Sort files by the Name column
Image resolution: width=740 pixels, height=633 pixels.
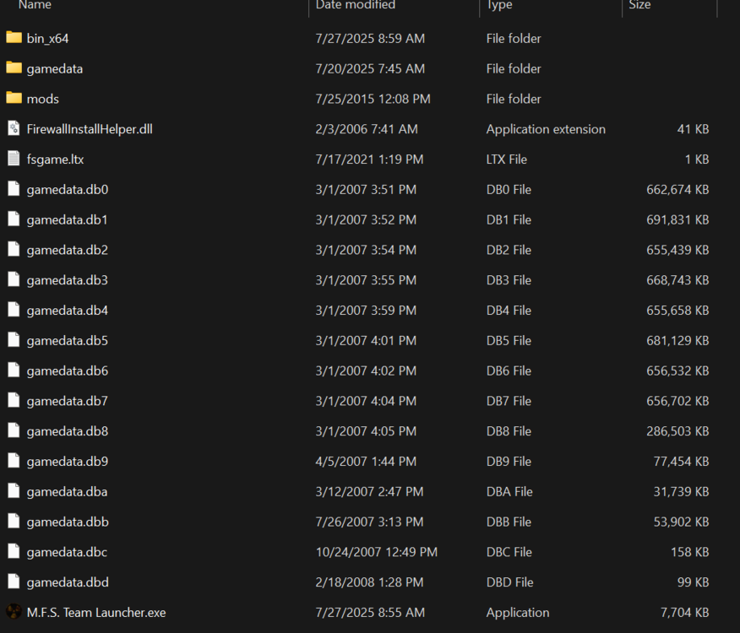point(34,6)
